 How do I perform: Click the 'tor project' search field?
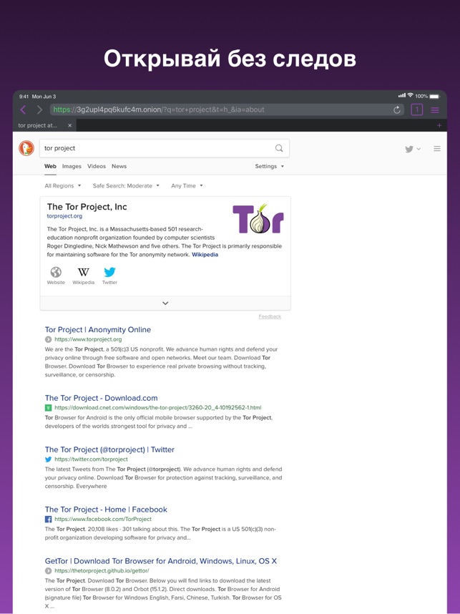(165, 148)
